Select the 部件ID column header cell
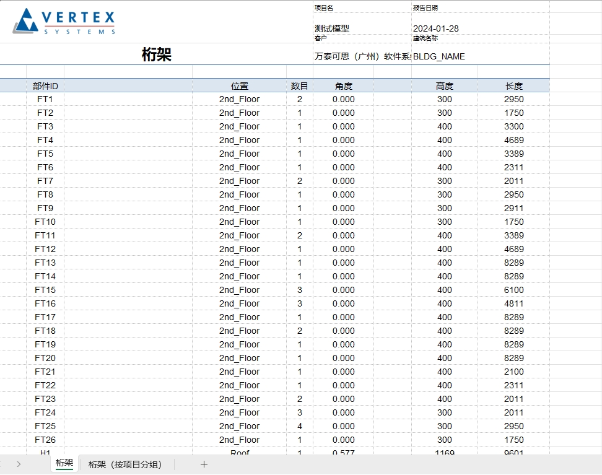This screenshot has width=602, height=475. (45, 86)
